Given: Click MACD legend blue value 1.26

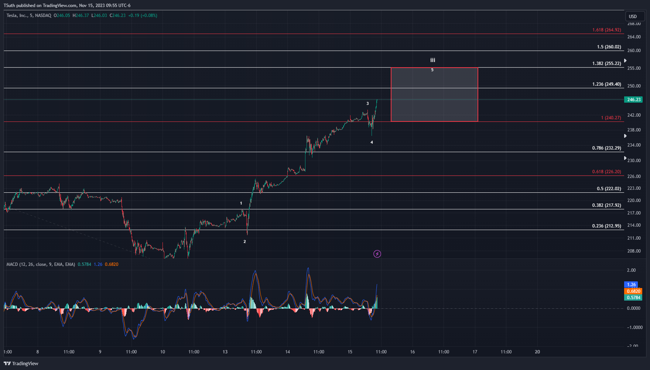Looking at the screenshot, I should click(98, 264).
